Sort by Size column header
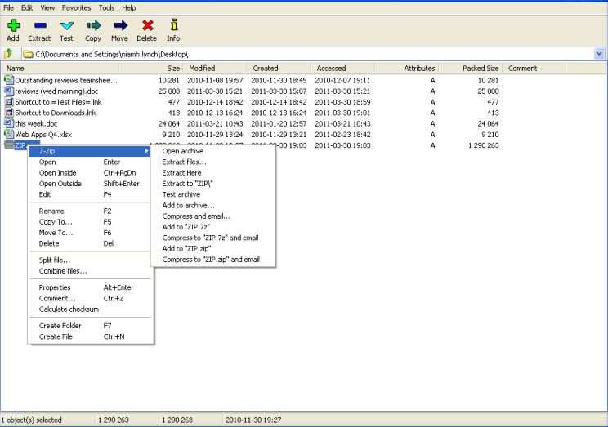The width and height of the screenshot is (608, 427). coord(151,69)
